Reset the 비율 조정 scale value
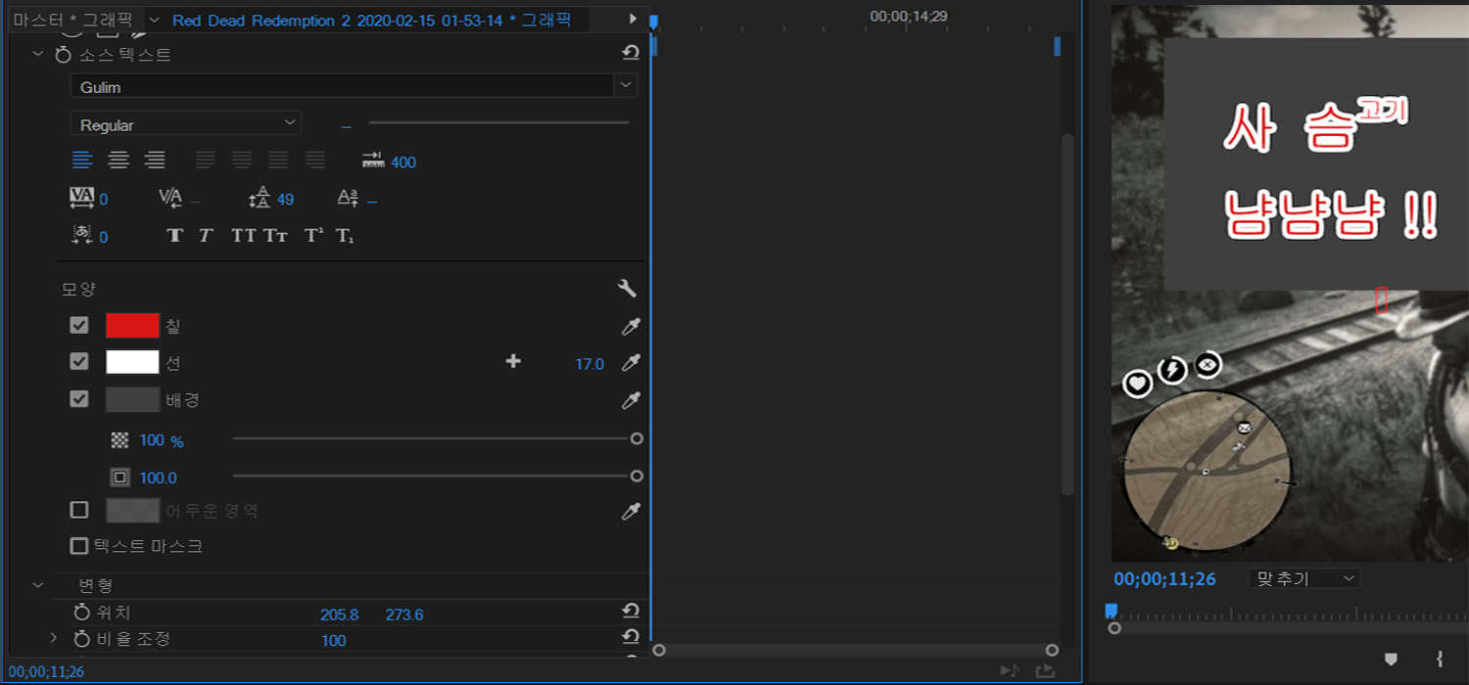1469x685 pixels. [631, 638]
